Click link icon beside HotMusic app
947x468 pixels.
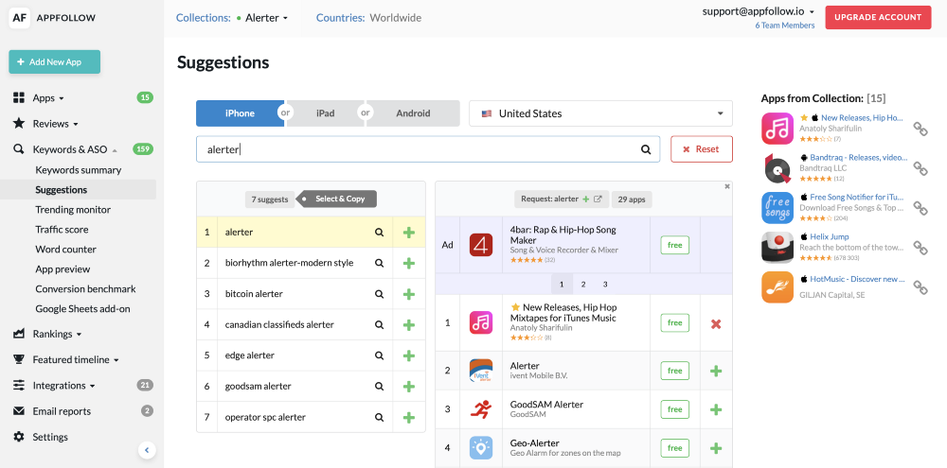click(x=920, y=287)
